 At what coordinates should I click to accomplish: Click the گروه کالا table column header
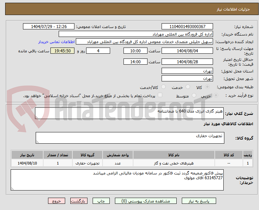(x=87, y=155)
